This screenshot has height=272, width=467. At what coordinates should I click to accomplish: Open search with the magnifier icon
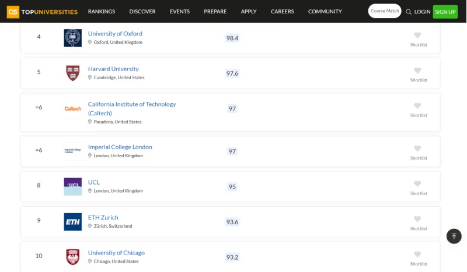pyautogui.click(x=409, y=12)
